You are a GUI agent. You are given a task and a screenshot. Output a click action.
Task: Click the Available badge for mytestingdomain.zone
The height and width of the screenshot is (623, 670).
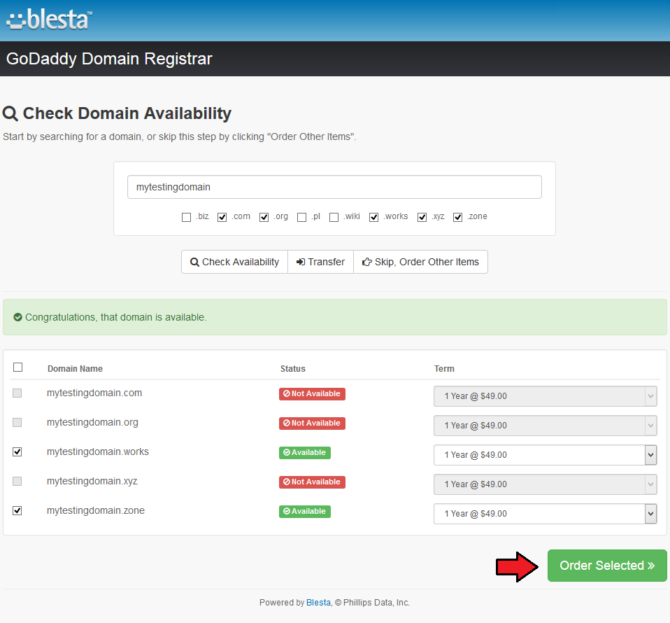point(305,512)
